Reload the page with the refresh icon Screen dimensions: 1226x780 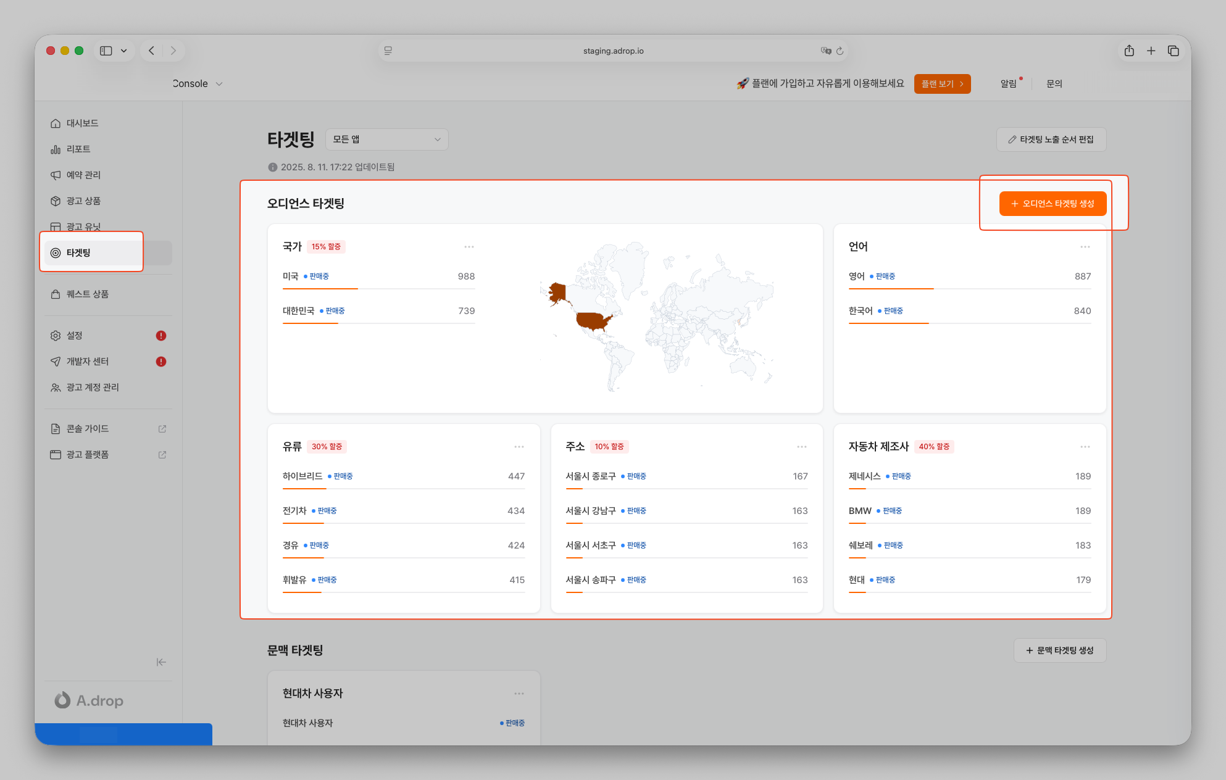click(840, 51)
